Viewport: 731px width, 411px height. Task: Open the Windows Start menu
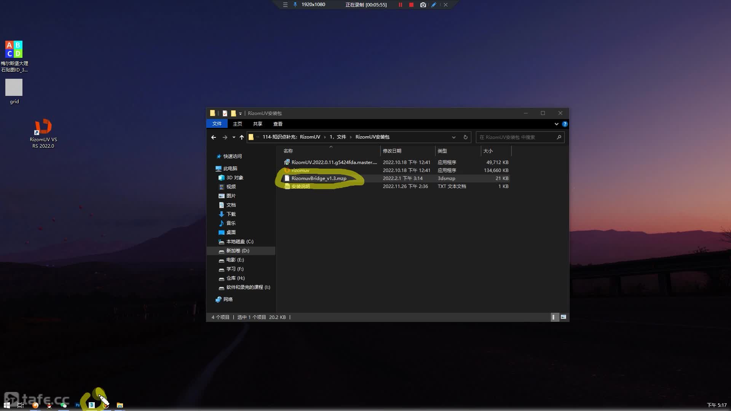coord(6,405)
